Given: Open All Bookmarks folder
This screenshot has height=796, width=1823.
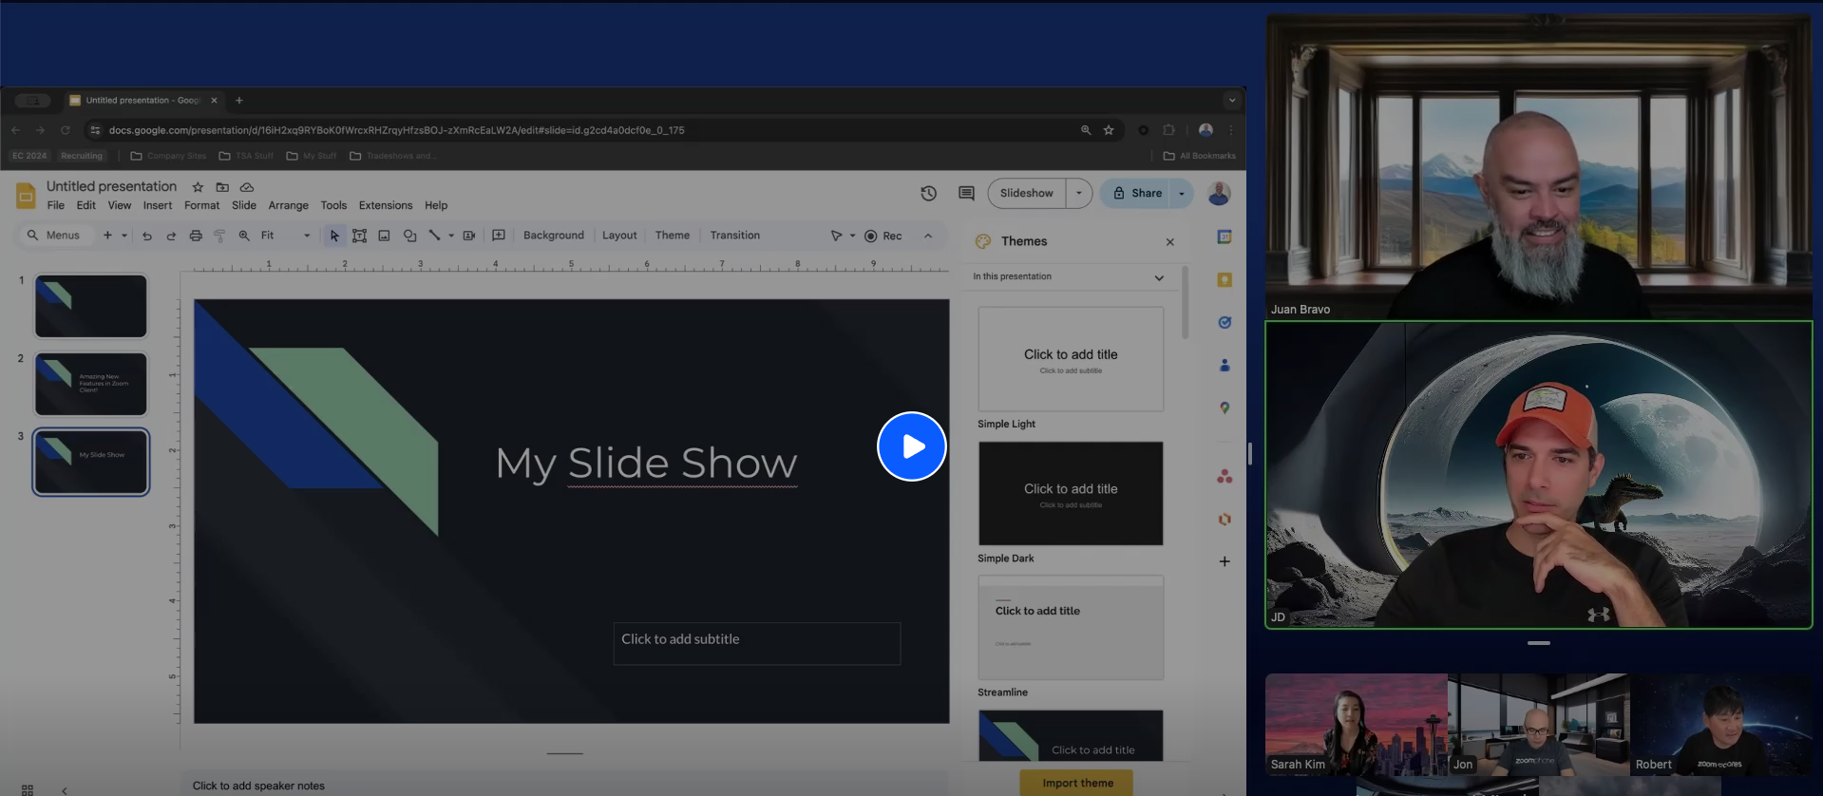Looking at the screenshot, I should click(1200, 156).
